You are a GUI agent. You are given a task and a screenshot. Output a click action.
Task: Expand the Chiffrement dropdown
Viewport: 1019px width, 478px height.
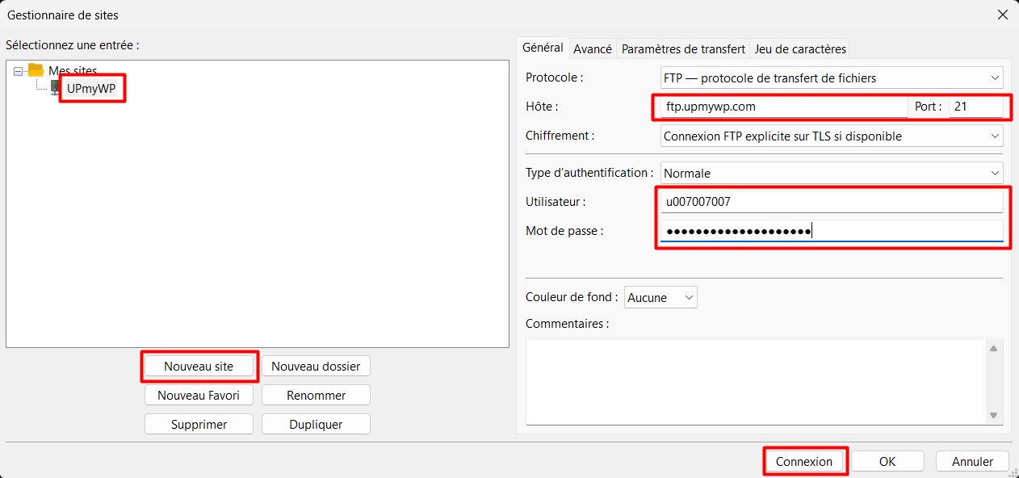(832, 136)
